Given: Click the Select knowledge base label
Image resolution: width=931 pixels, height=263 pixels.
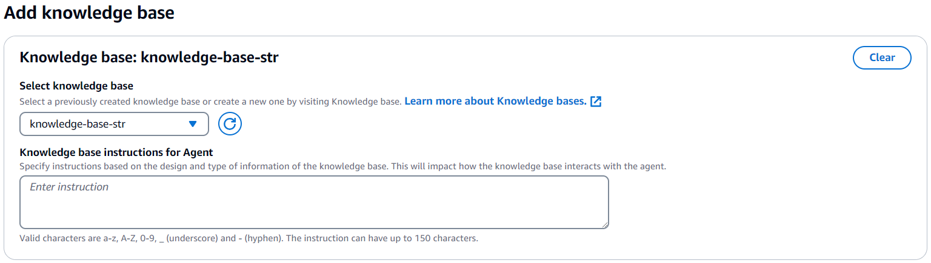Looking at the screenshot, I should pos(76,86).
